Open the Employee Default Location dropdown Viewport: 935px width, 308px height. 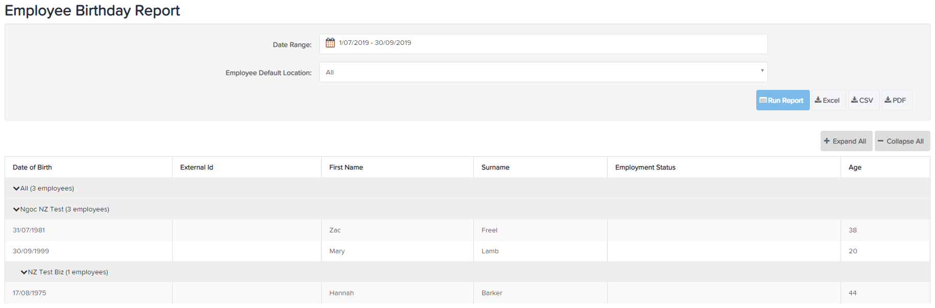pyautogui.click(x=543, y=72)
